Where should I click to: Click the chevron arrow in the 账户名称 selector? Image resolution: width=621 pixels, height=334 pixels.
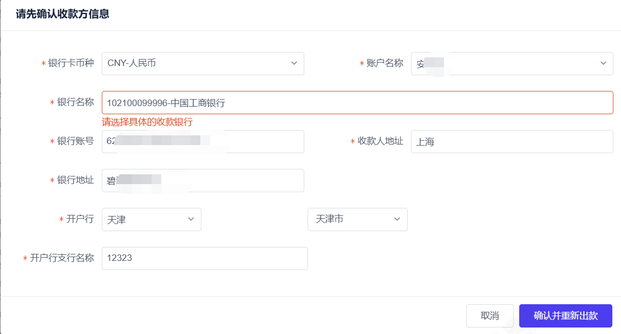tap(603, 63)
